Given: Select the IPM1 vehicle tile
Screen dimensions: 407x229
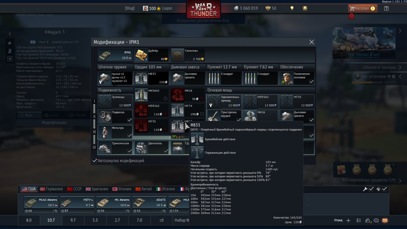Looking at the screenshot, I should pyautogui.click(x=115, y=55).
